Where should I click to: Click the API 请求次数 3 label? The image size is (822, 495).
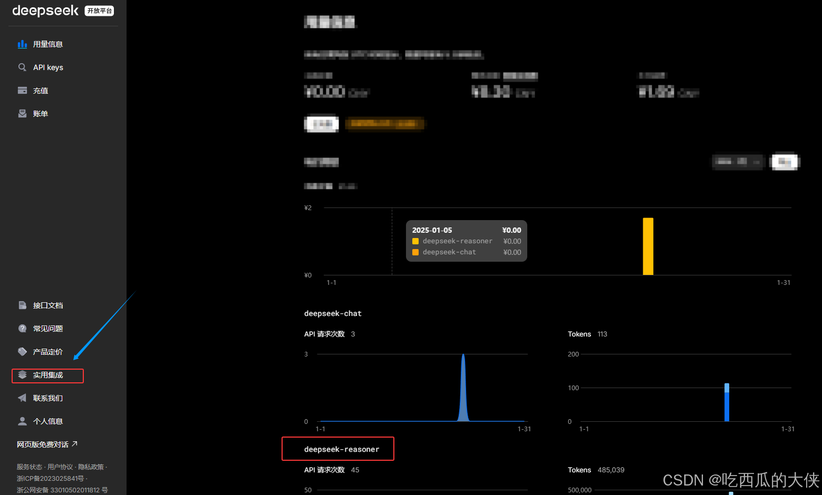330,334
